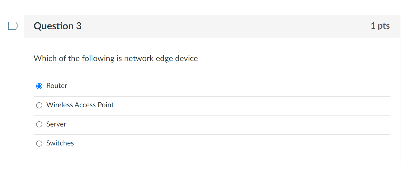
Task: Click the divider line above Router option
Action: tap(212, 76)
